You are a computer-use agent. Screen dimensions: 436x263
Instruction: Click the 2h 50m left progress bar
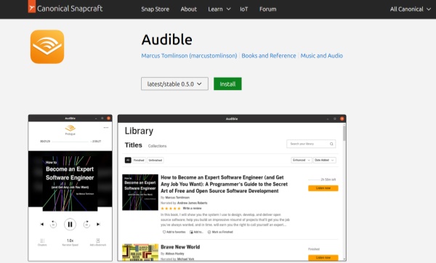pos(314,179)
